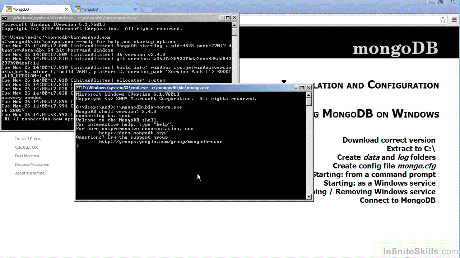Select the Create data and log folders item

click(x=386, y=157)
